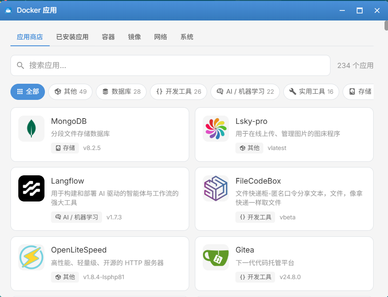Toggle the 全部 category filter
Viewport: 388px width, 297px height.
pyautogui.click(x=27, y=92)
